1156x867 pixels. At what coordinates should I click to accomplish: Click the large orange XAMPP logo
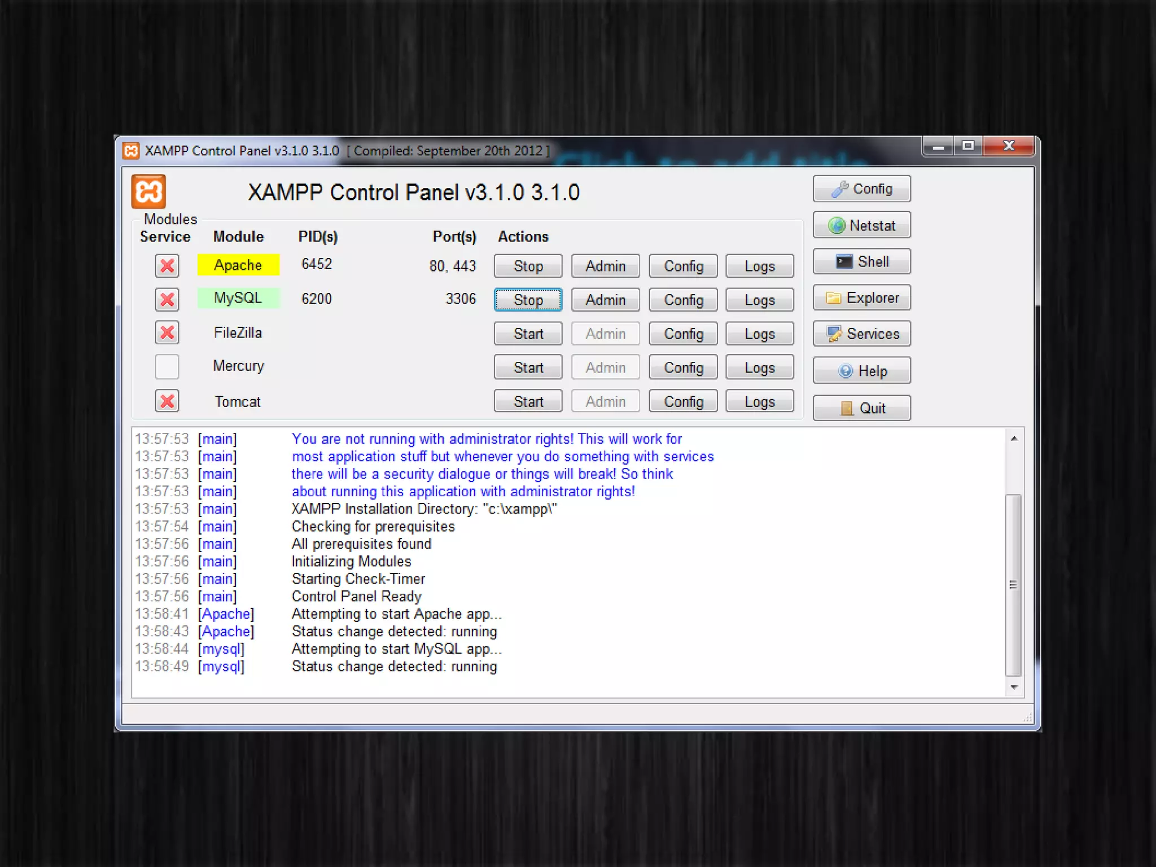[148, 192]
